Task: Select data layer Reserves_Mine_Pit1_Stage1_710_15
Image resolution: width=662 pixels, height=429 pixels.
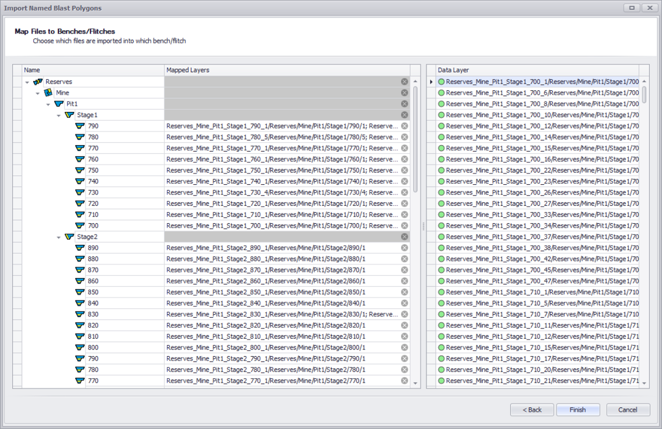Action: point(542,347)
